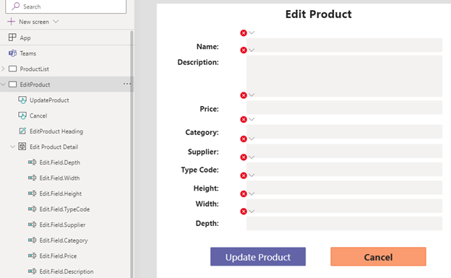The height and width of the screenshot is (278, 451).
Task: Click the UpdateProduct button control icon
Action: coord(22,100)
